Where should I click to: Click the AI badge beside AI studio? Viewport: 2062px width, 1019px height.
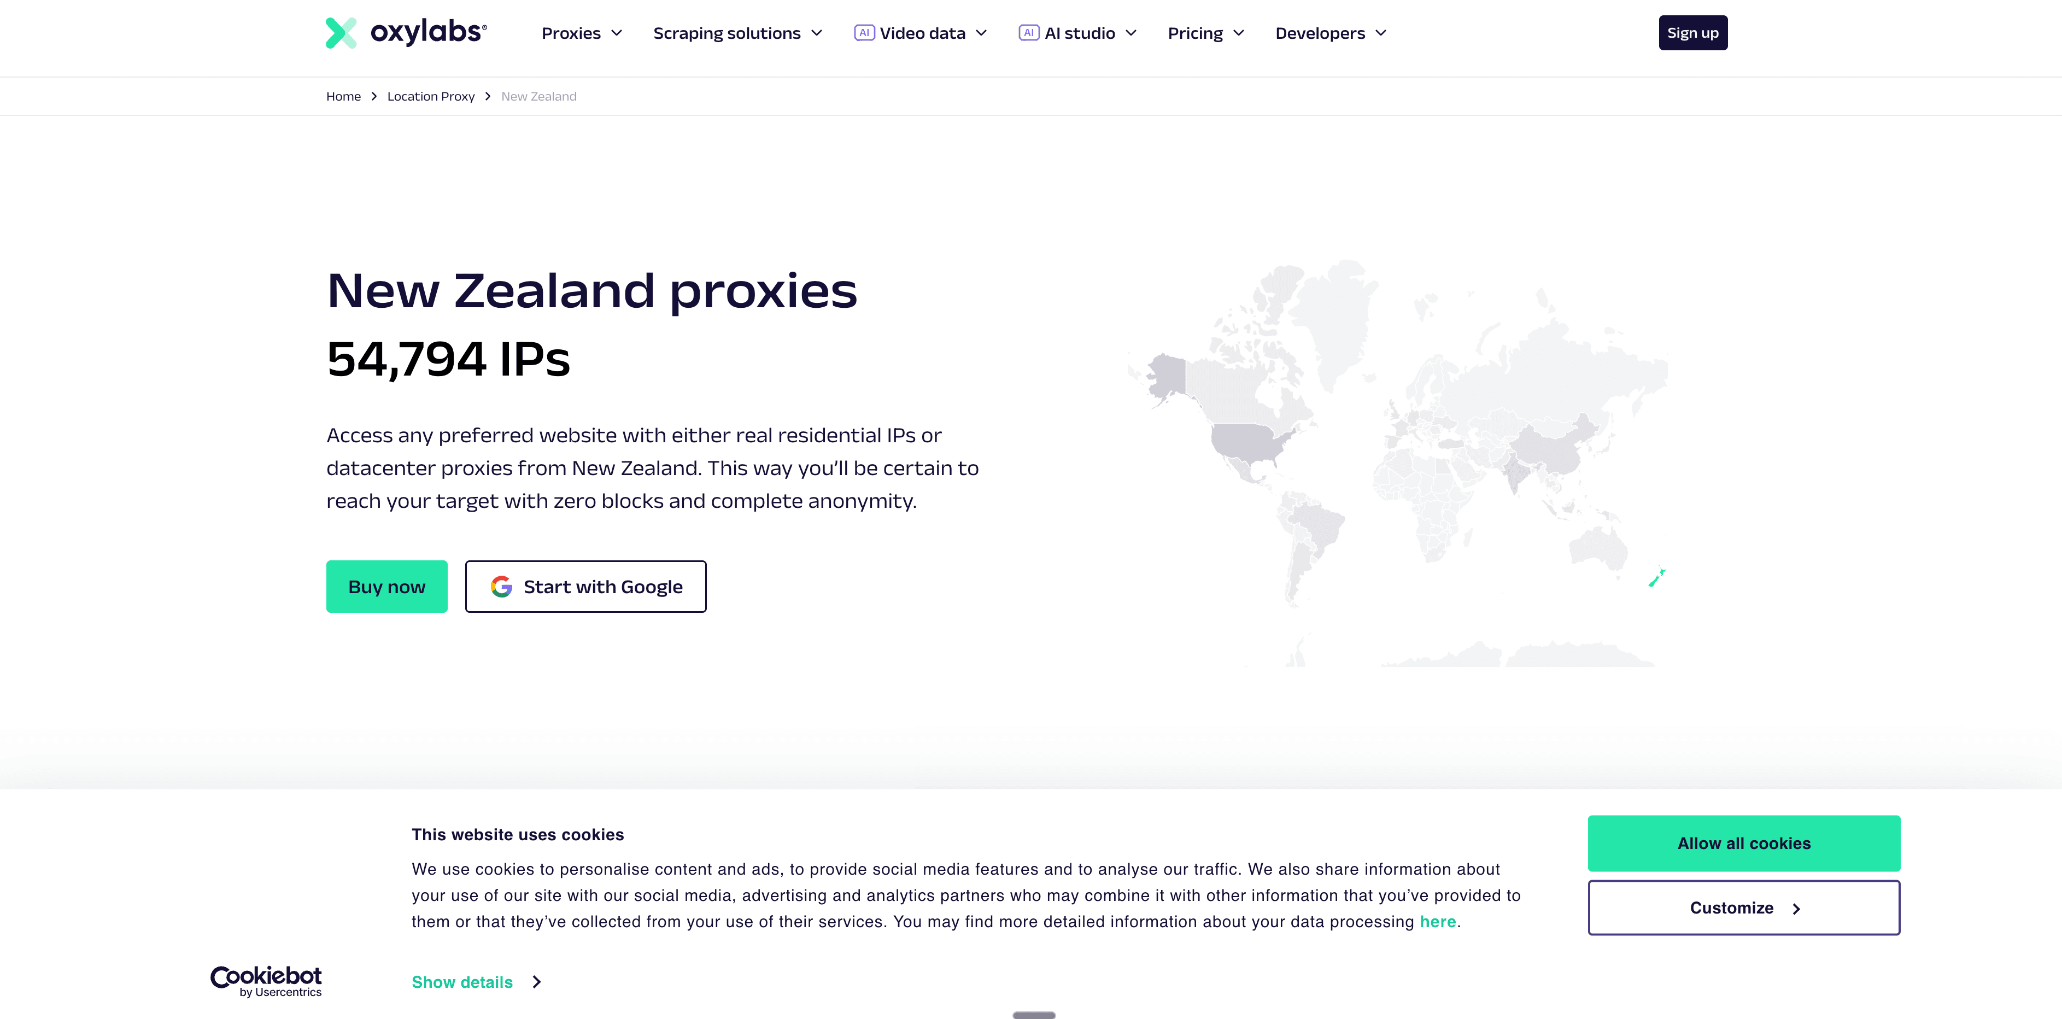[1029, 33]
